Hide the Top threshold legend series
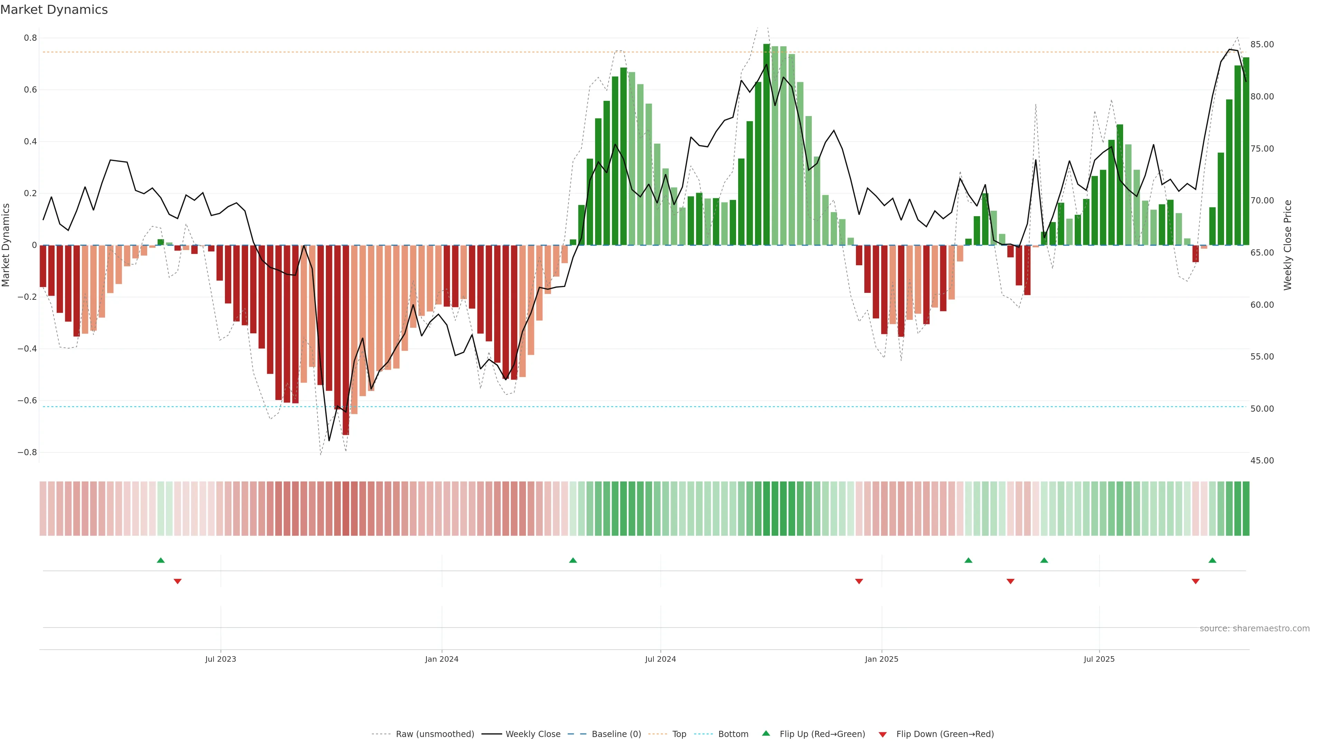Image resolution: width=1327 pixels, height=746 pixels. 679,734
